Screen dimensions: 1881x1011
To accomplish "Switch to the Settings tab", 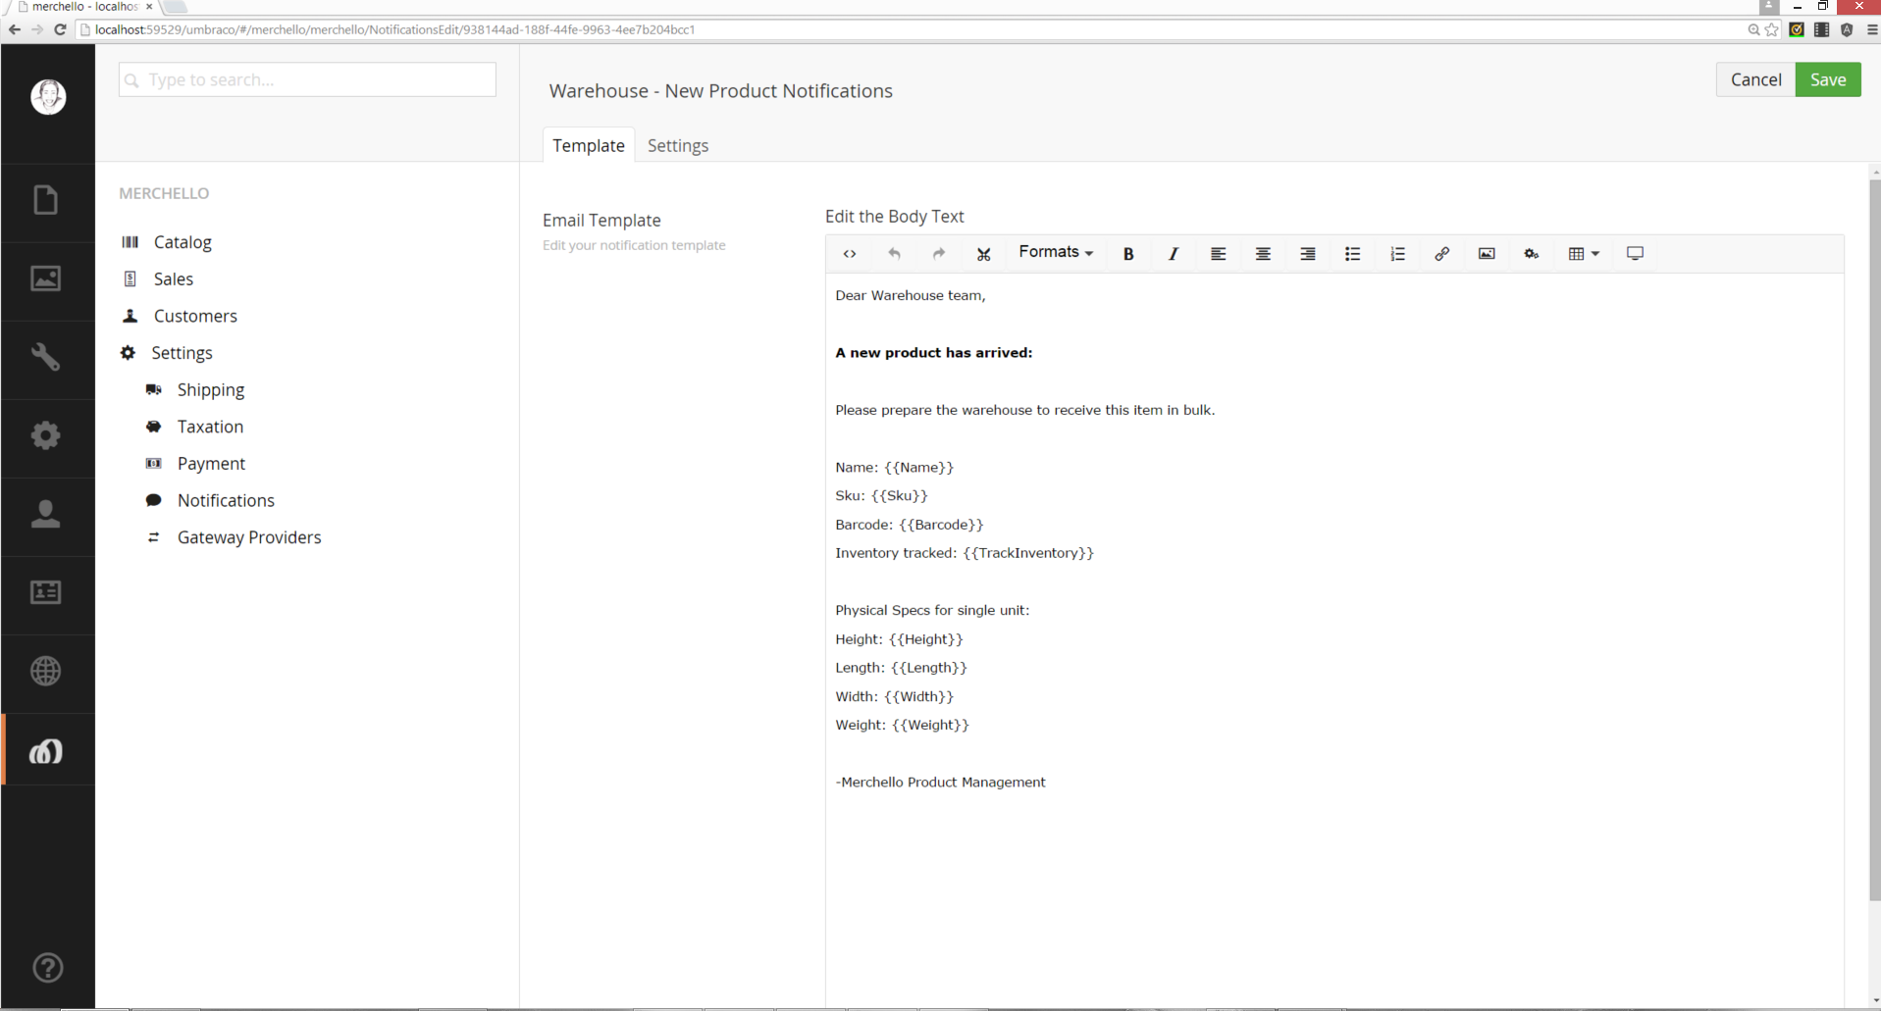I will click(678, 145).
